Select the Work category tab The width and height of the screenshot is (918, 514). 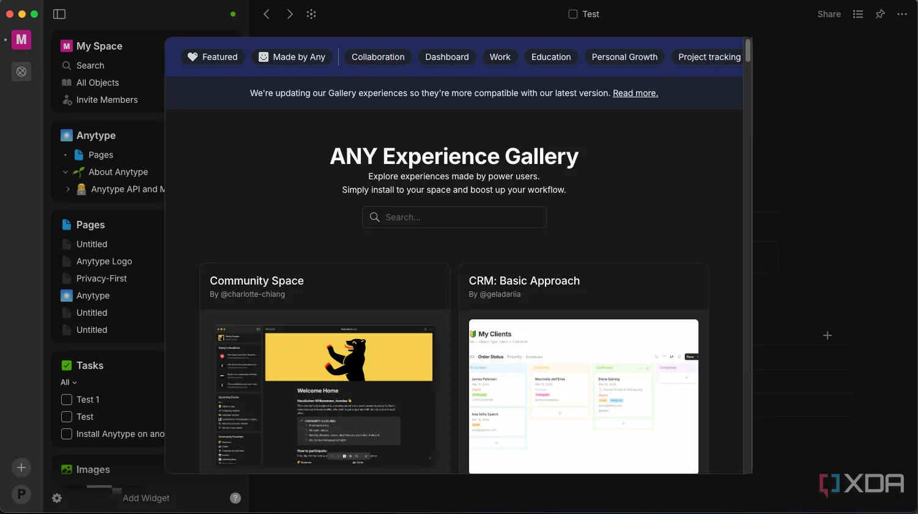point(500,57)
